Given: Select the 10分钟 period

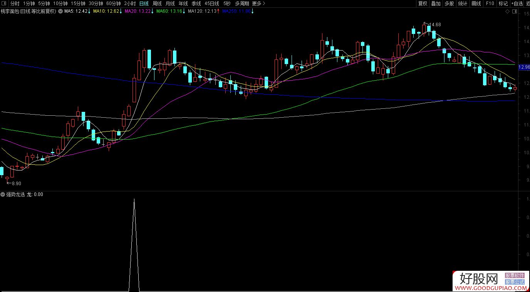Looking at the screenshot, I should pyautogui.click(x=60, y=3).
